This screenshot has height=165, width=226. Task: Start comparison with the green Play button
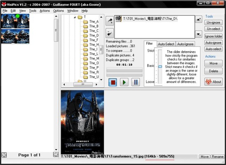pyautogui.click(x=124, y=82)
